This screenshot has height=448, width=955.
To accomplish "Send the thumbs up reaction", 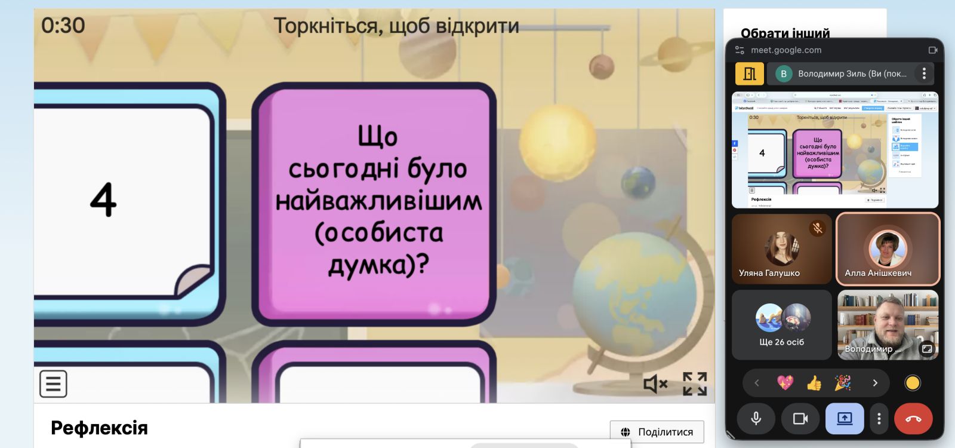I will 814,383.
